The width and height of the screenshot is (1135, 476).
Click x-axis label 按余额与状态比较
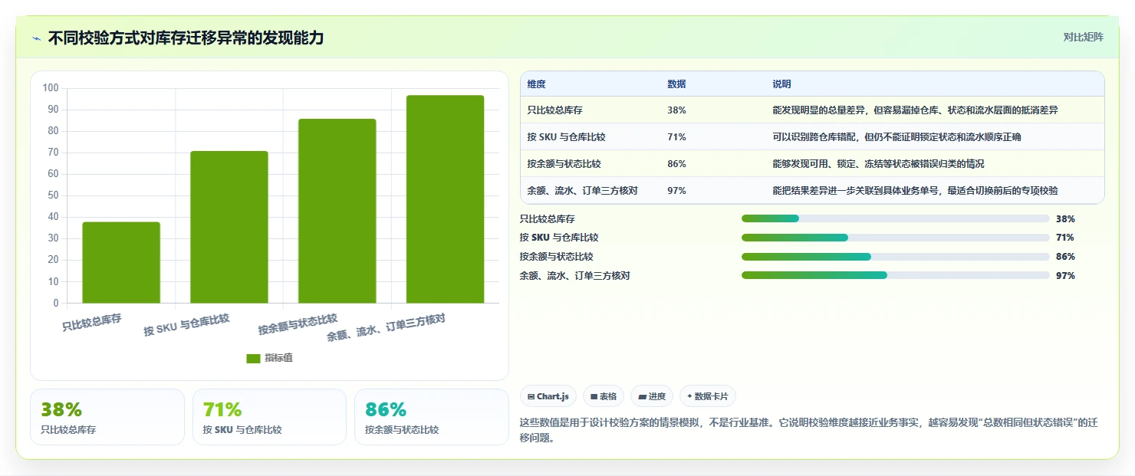(298, 324)
